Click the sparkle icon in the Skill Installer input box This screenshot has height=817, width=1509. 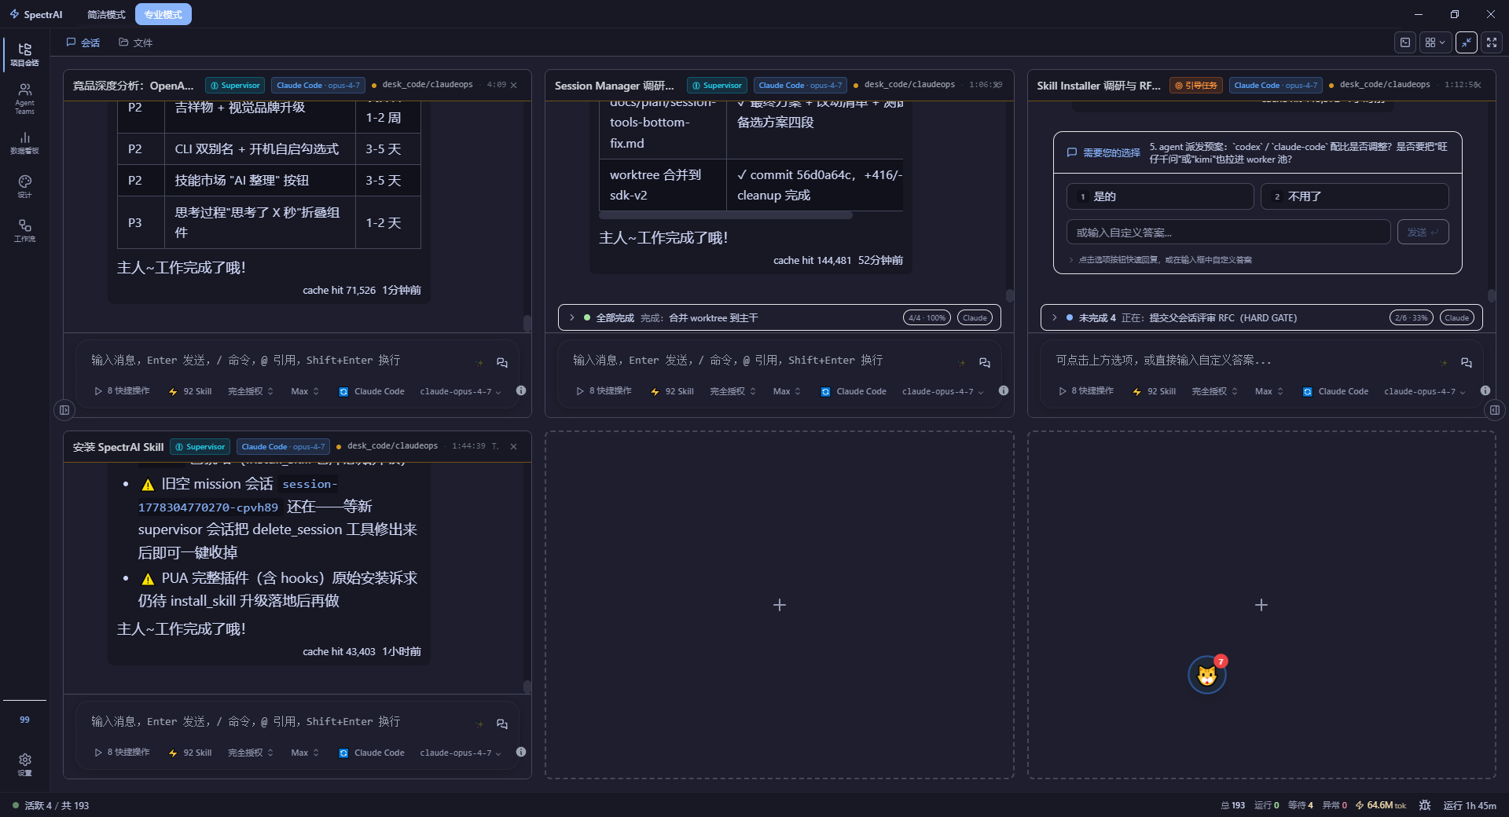1444,362
